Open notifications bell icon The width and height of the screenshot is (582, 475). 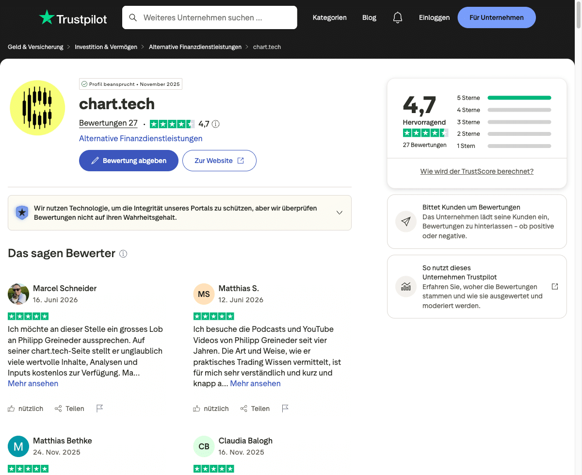[x=398, y=17]
